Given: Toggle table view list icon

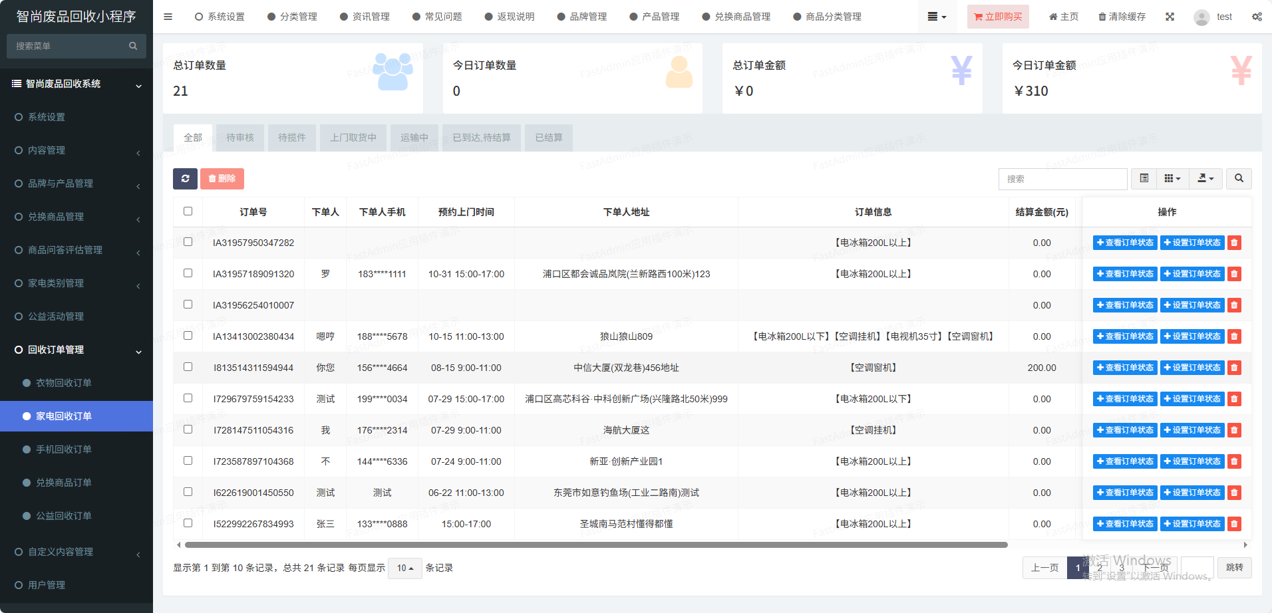Looking at the screenshot, I should click(1144, 179).
